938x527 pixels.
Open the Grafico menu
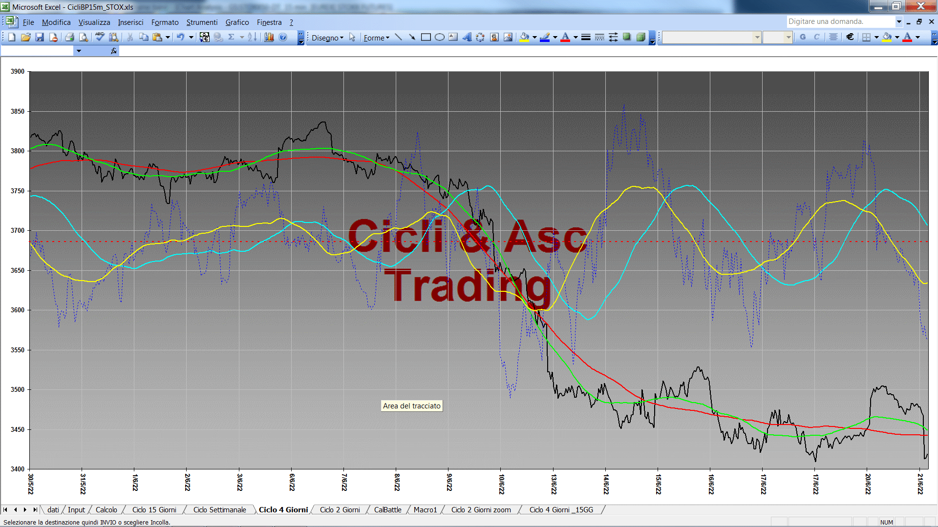237,22
